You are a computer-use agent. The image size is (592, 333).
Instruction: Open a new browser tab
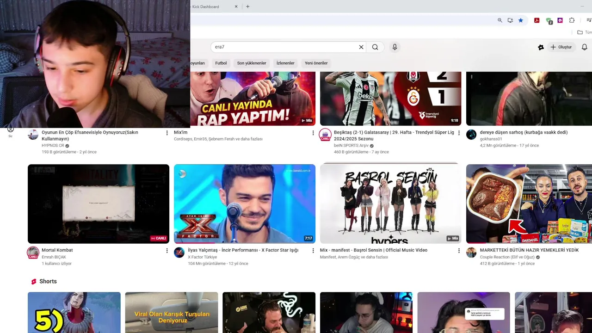tap(247, 6)
